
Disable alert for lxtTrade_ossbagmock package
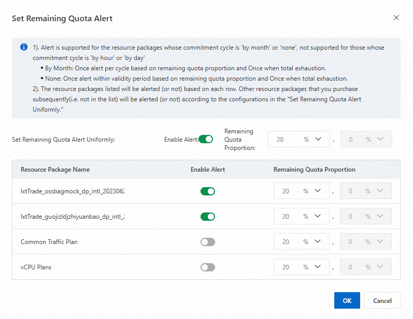pyautogui.click(x=208, y=191)
